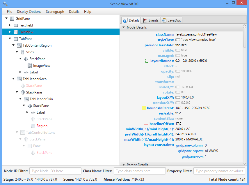249x185 pixels.
Task: Open the Scenegraph menu
Action: pyautogui.click(x=55, y=12)
